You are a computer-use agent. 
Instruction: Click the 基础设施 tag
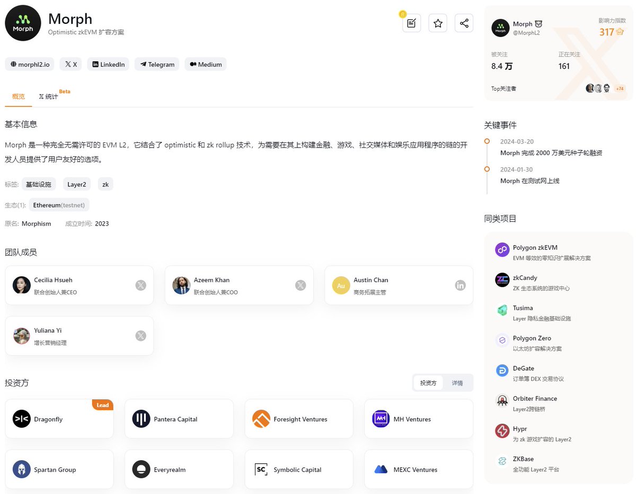coord(39,184)
